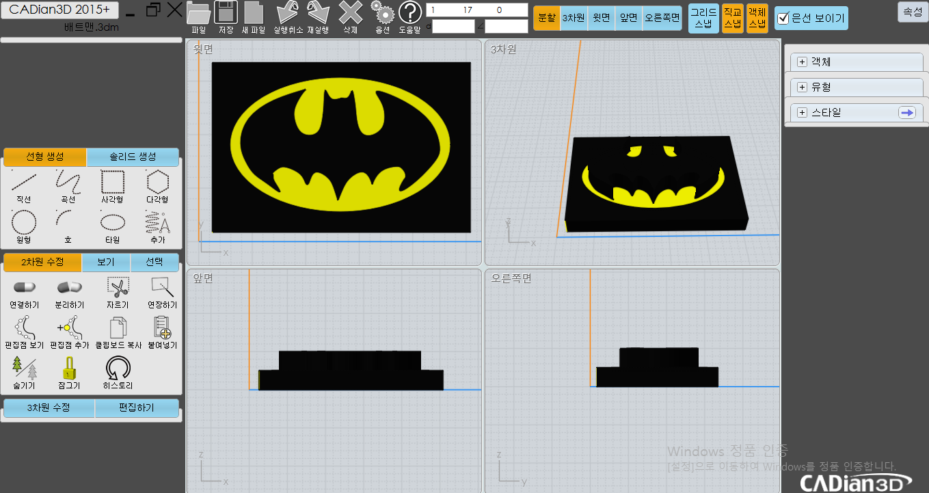Open the 추가 spring tools

tap(157, 227)
